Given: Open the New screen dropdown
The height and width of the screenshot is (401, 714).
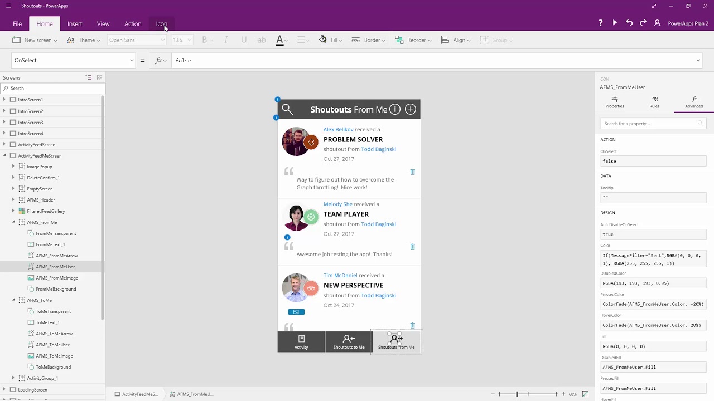Looking at the screenshot, I should point(35,40).
